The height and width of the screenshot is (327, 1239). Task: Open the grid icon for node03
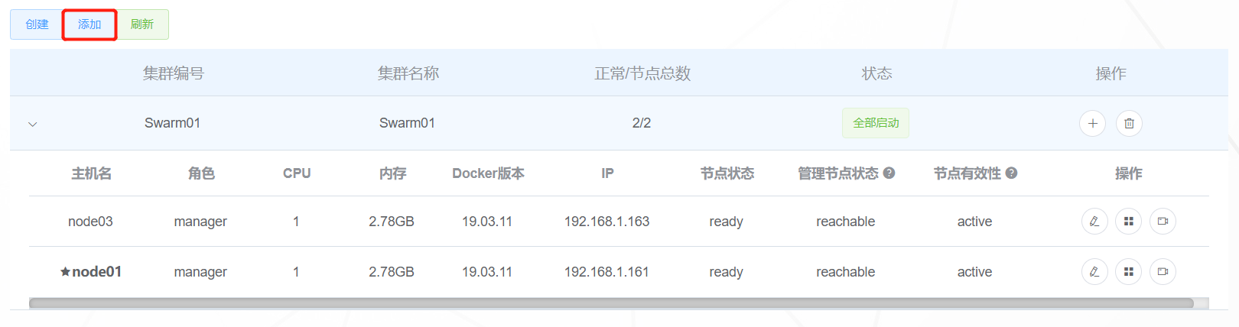point(1129,222)
